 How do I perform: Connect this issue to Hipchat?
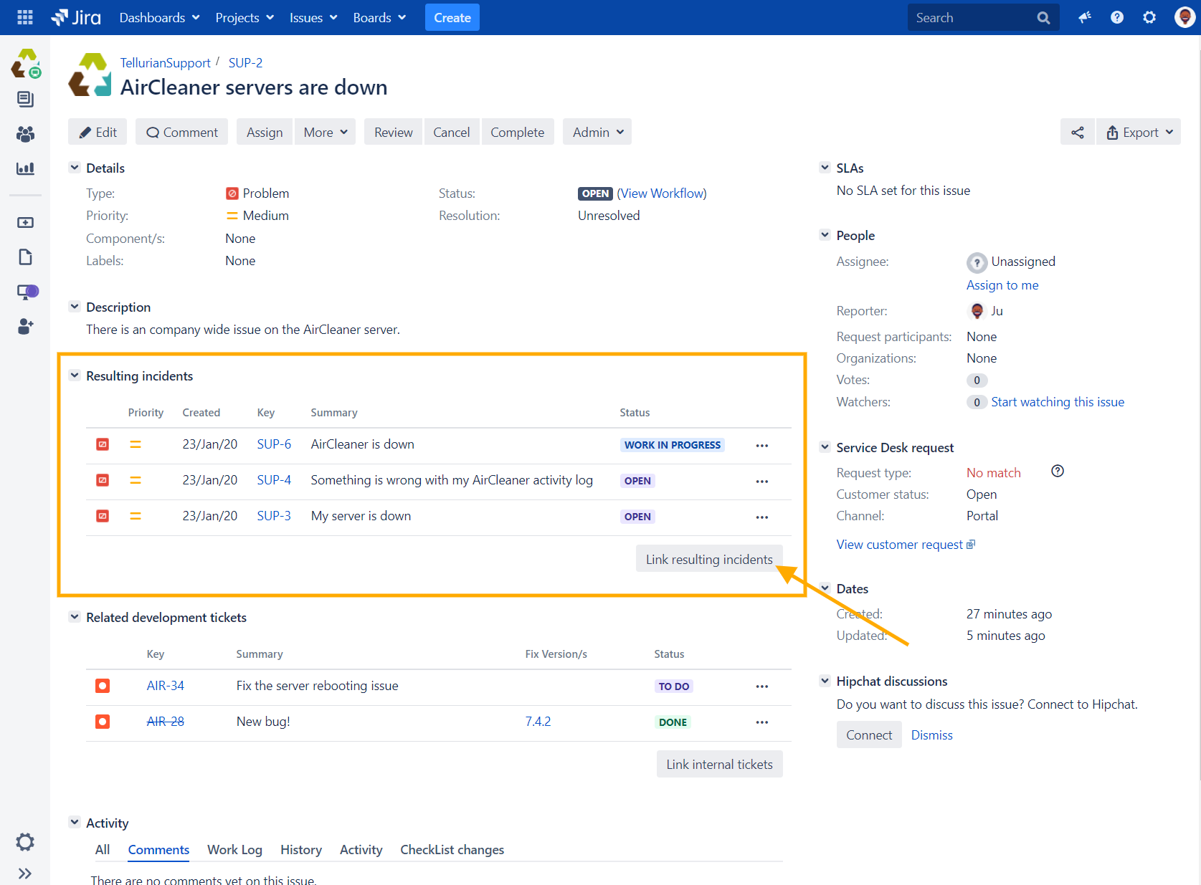coord(869,735)
